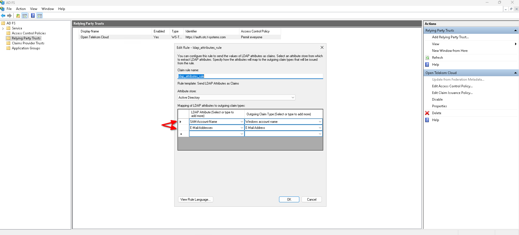Click the blue Back arrow toolbar icon

3,16
